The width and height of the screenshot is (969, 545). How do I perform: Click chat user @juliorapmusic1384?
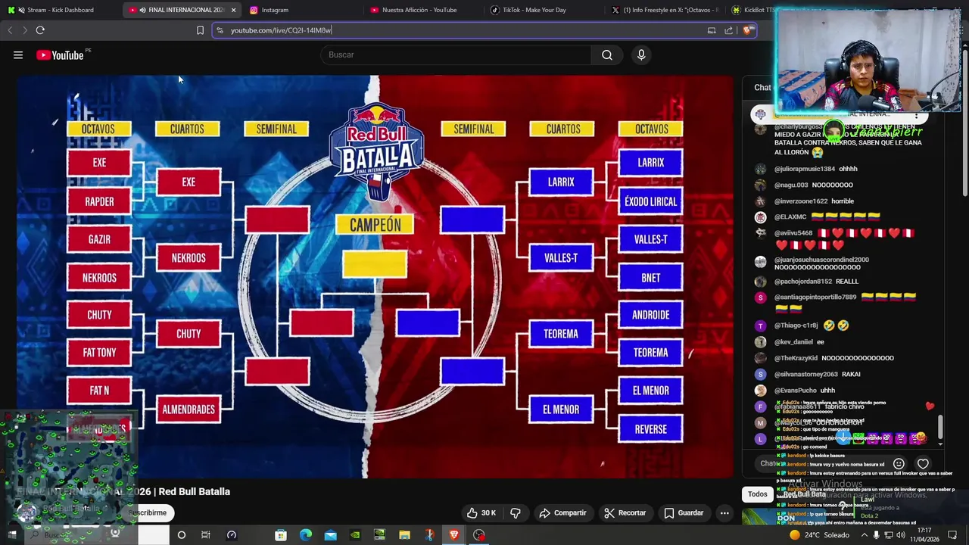point(805,169)
